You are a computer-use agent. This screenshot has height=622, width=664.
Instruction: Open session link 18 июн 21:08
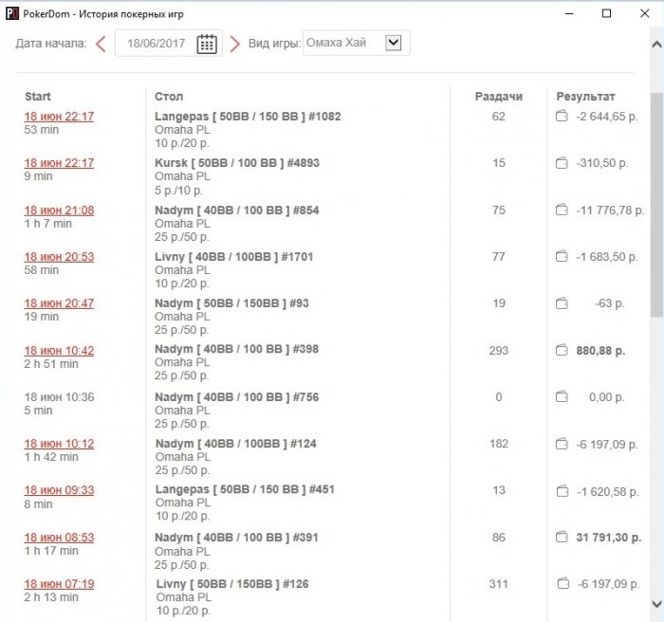click(x=59, y=210)
